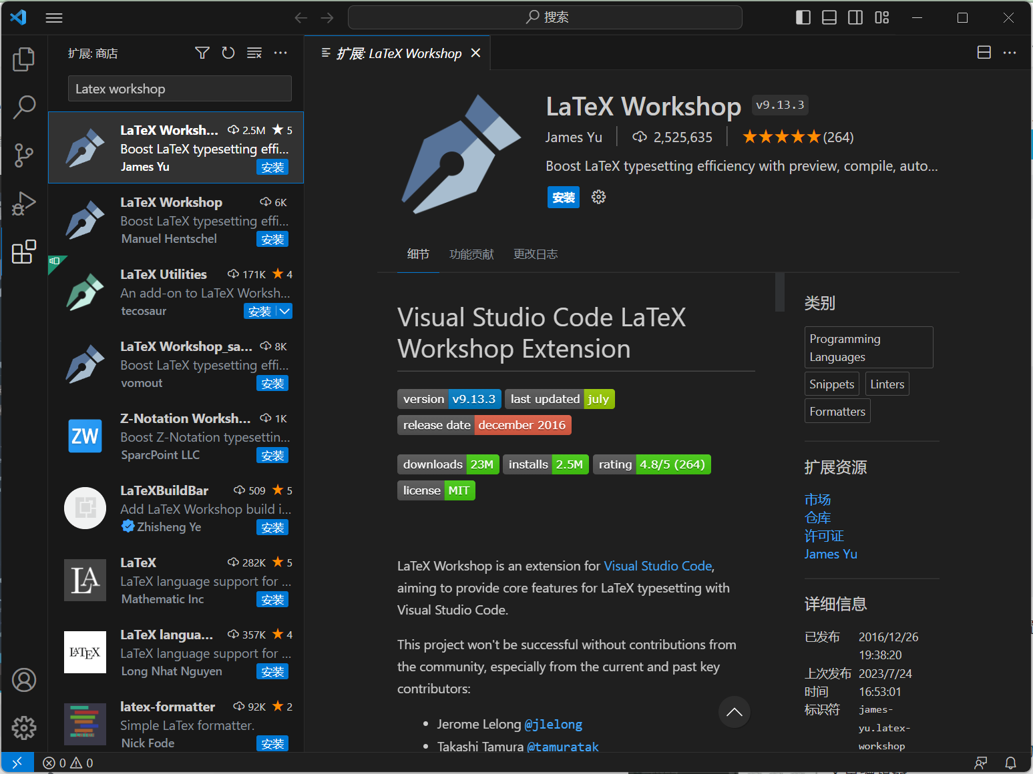Select the Formatters category

837,412
